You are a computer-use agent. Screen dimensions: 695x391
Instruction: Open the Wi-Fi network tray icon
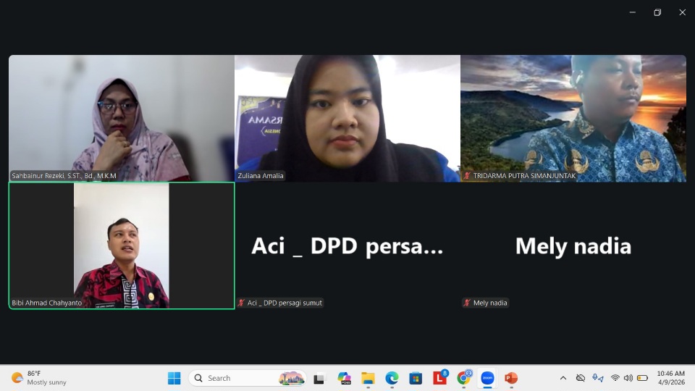(x=615, y=378)
